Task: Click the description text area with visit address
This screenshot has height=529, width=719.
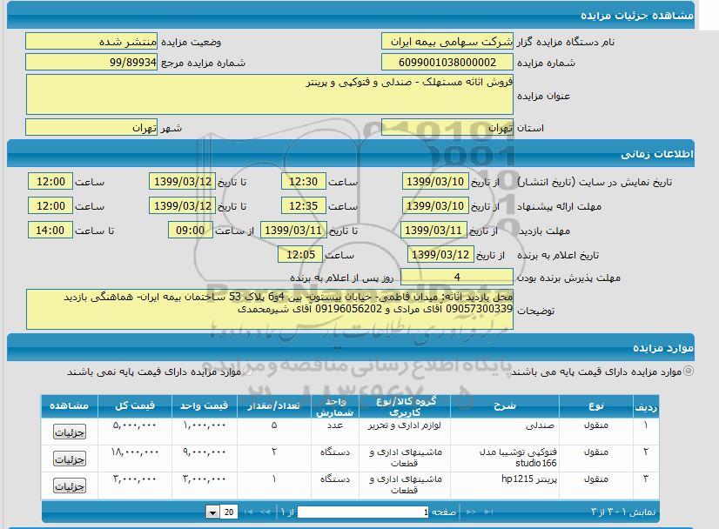Action: (270, 310)
